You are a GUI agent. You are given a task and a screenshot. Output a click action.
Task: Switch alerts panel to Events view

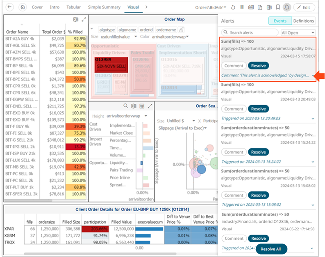(280, 21)
